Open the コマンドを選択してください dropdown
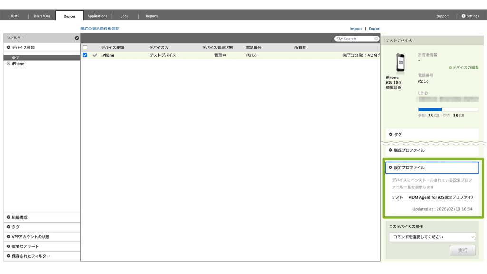Image resolution: width=487 pixels, height=274 pixels. tap(432, 237)
